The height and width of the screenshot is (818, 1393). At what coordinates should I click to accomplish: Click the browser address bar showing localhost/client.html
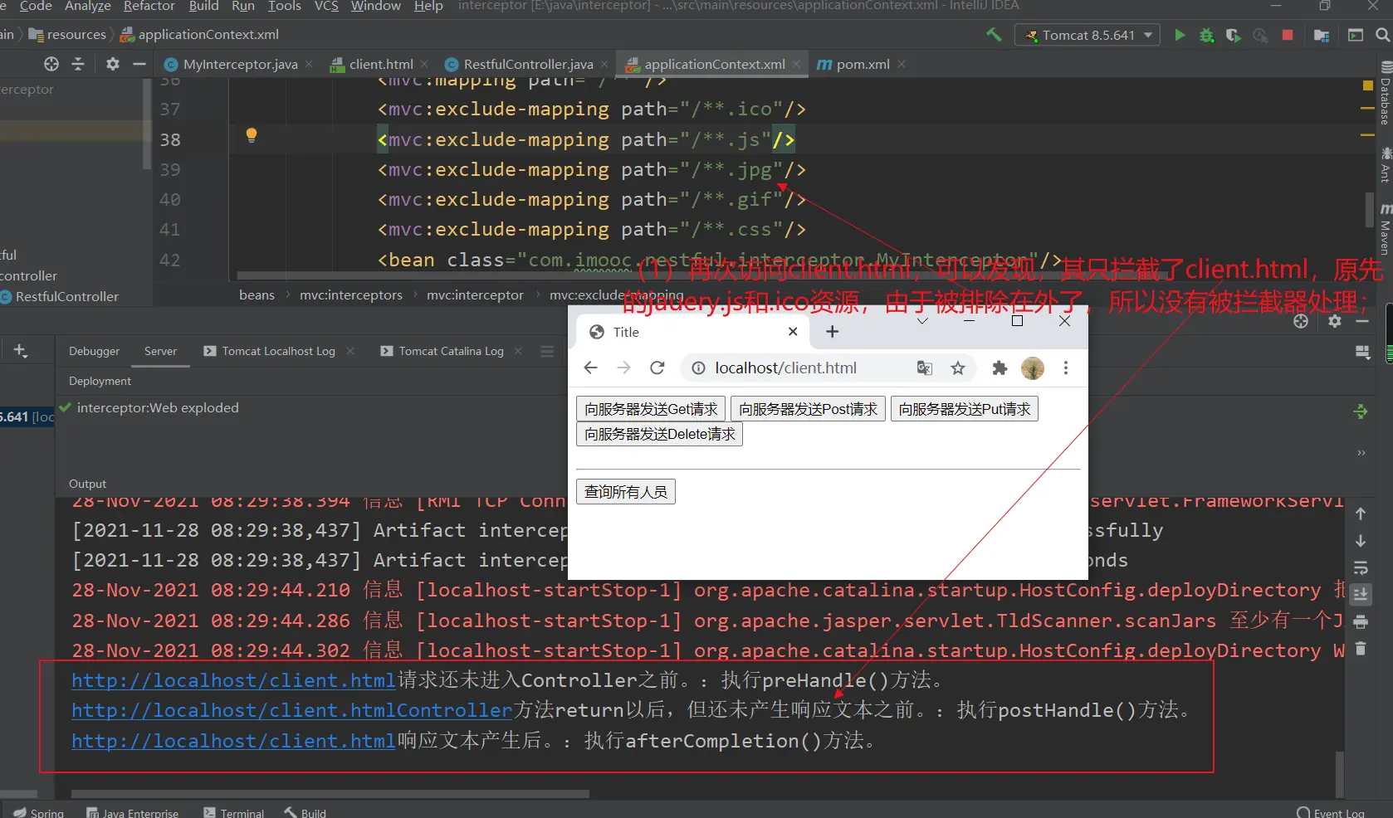(785, 368)
